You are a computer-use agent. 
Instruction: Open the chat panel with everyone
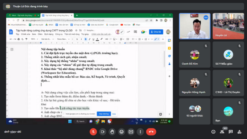point(231,132)
